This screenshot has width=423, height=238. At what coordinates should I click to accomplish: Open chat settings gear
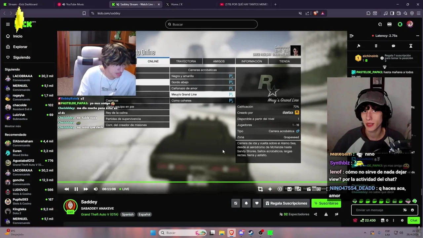pyautogui.click(x=402, y=220)
